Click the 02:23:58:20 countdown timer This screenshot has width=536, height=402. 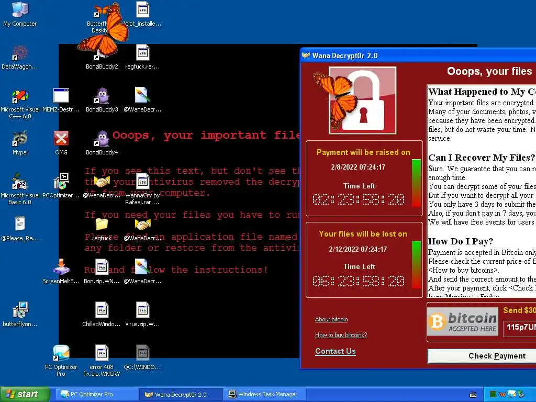[x=358, y=199]
